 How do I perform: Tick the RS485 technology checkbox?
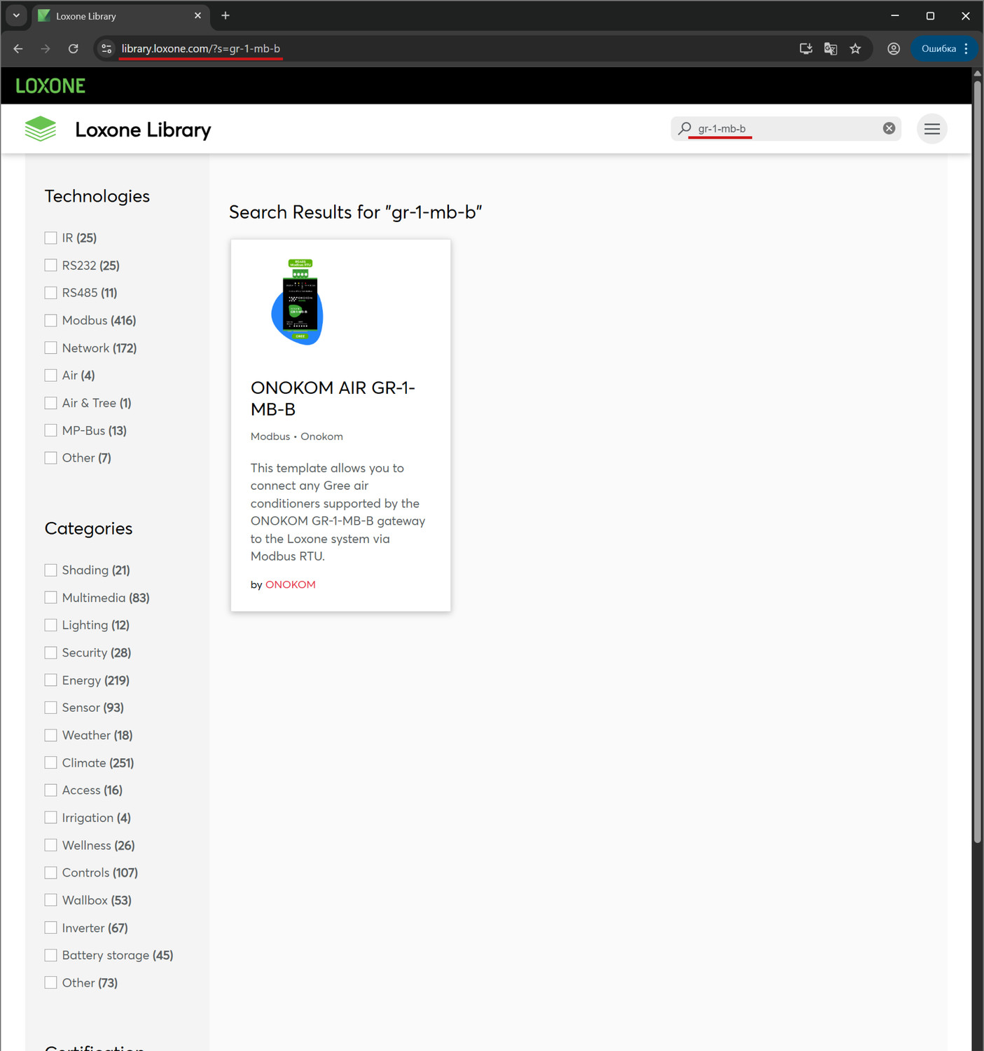[x=50, y=293]
